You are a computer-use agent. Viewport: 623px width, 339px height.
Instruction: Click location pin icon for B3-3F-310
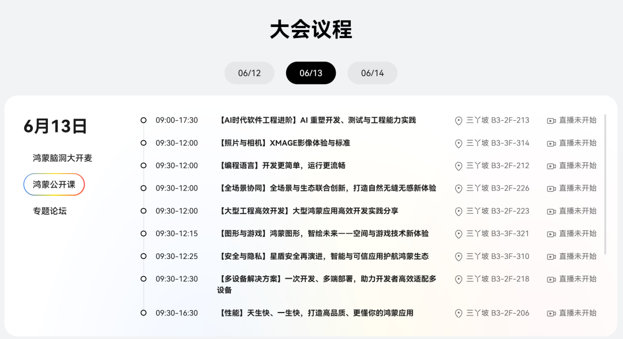pos(459,257)
